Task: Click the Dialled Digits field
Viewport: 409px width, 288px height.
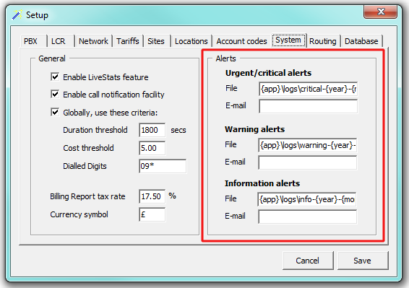Action: pyautogui.click(x=163, y=166)
